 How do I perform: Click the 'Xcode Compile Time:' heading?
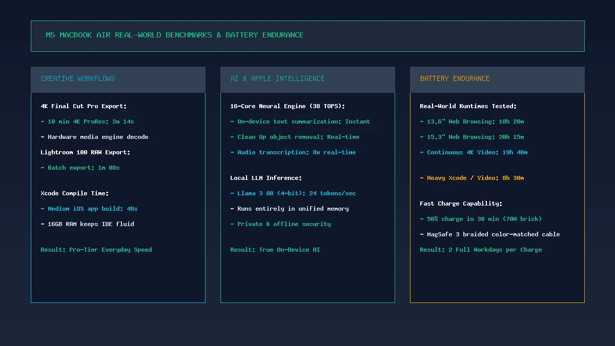[x=75, y=193]
